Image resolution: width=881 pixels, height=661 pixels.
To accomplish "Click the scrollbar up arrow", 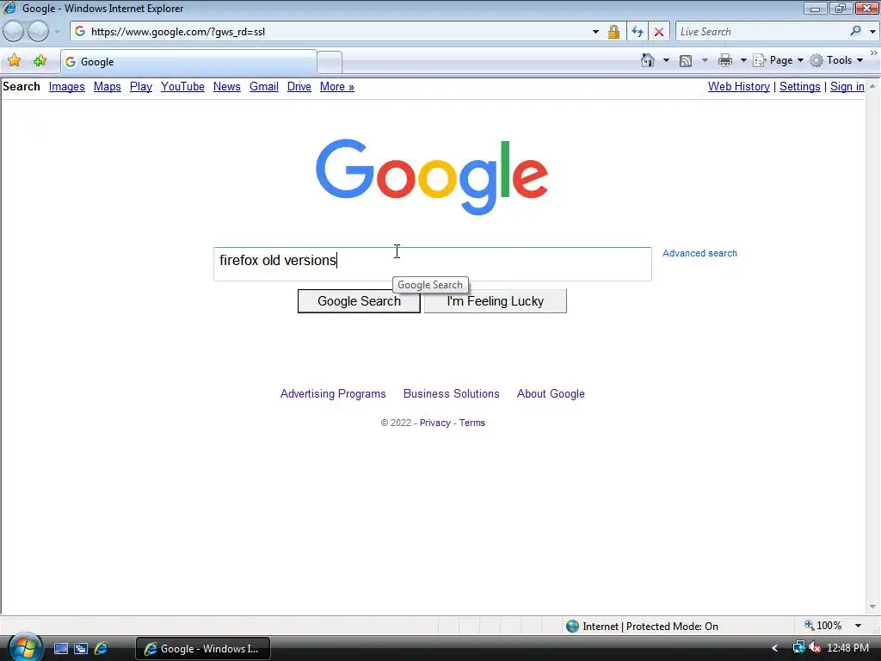I will [x=872, y=87].
